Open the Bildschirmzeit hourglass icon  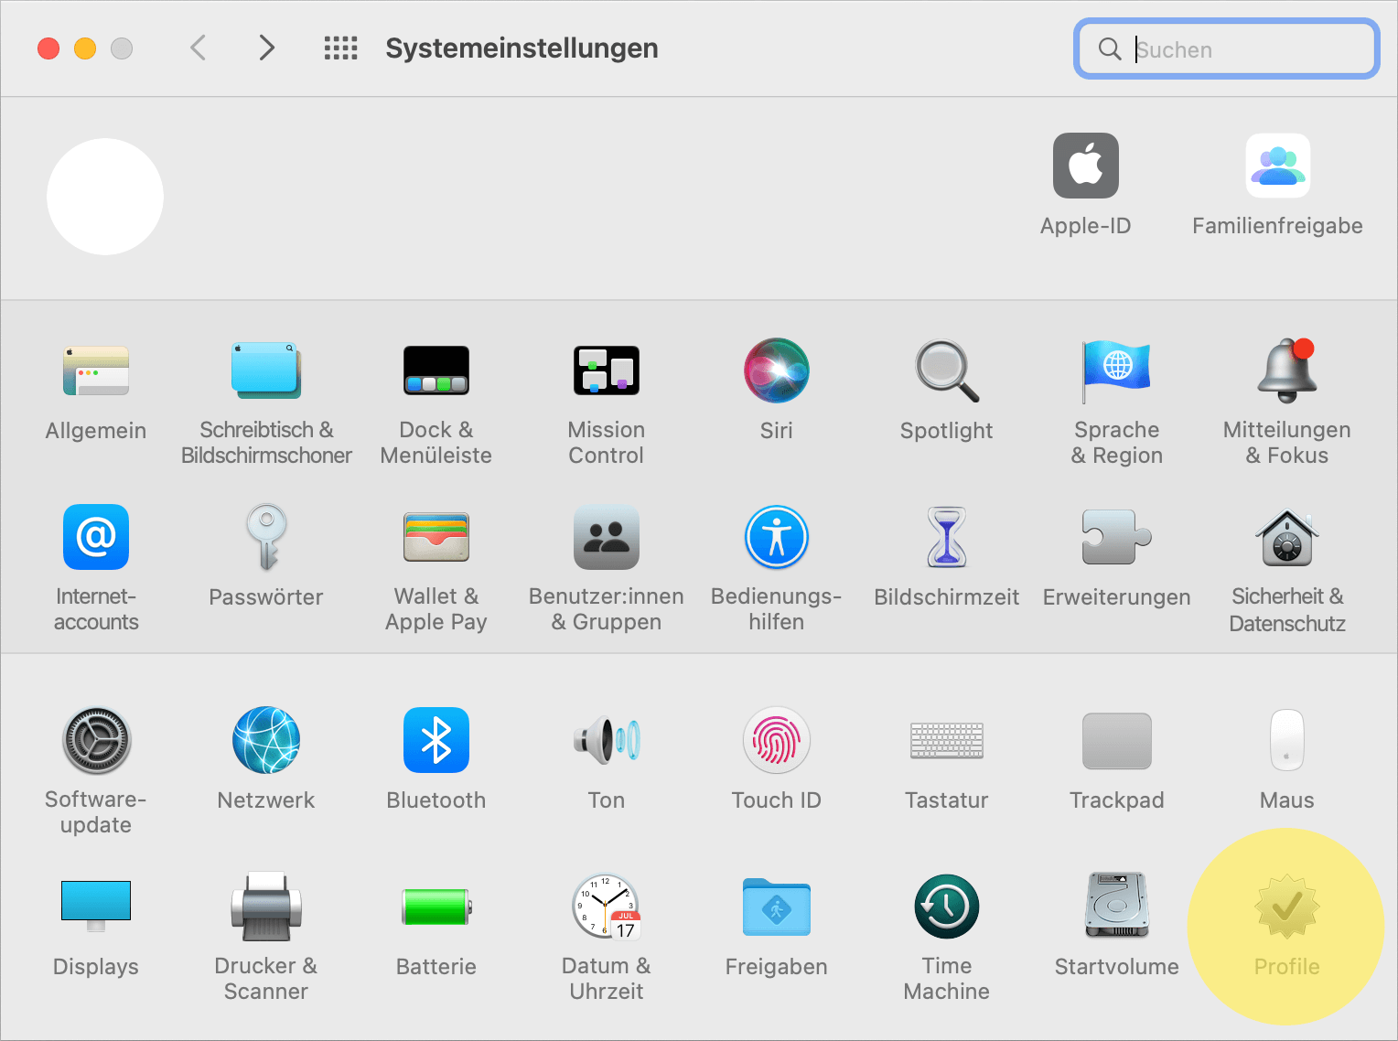[x=946, y=537]
